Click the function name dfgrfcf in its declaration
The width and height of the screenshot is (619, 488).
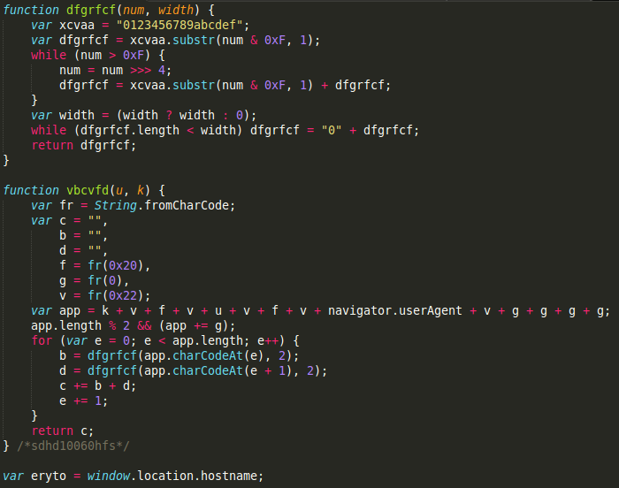click(91, 10)
